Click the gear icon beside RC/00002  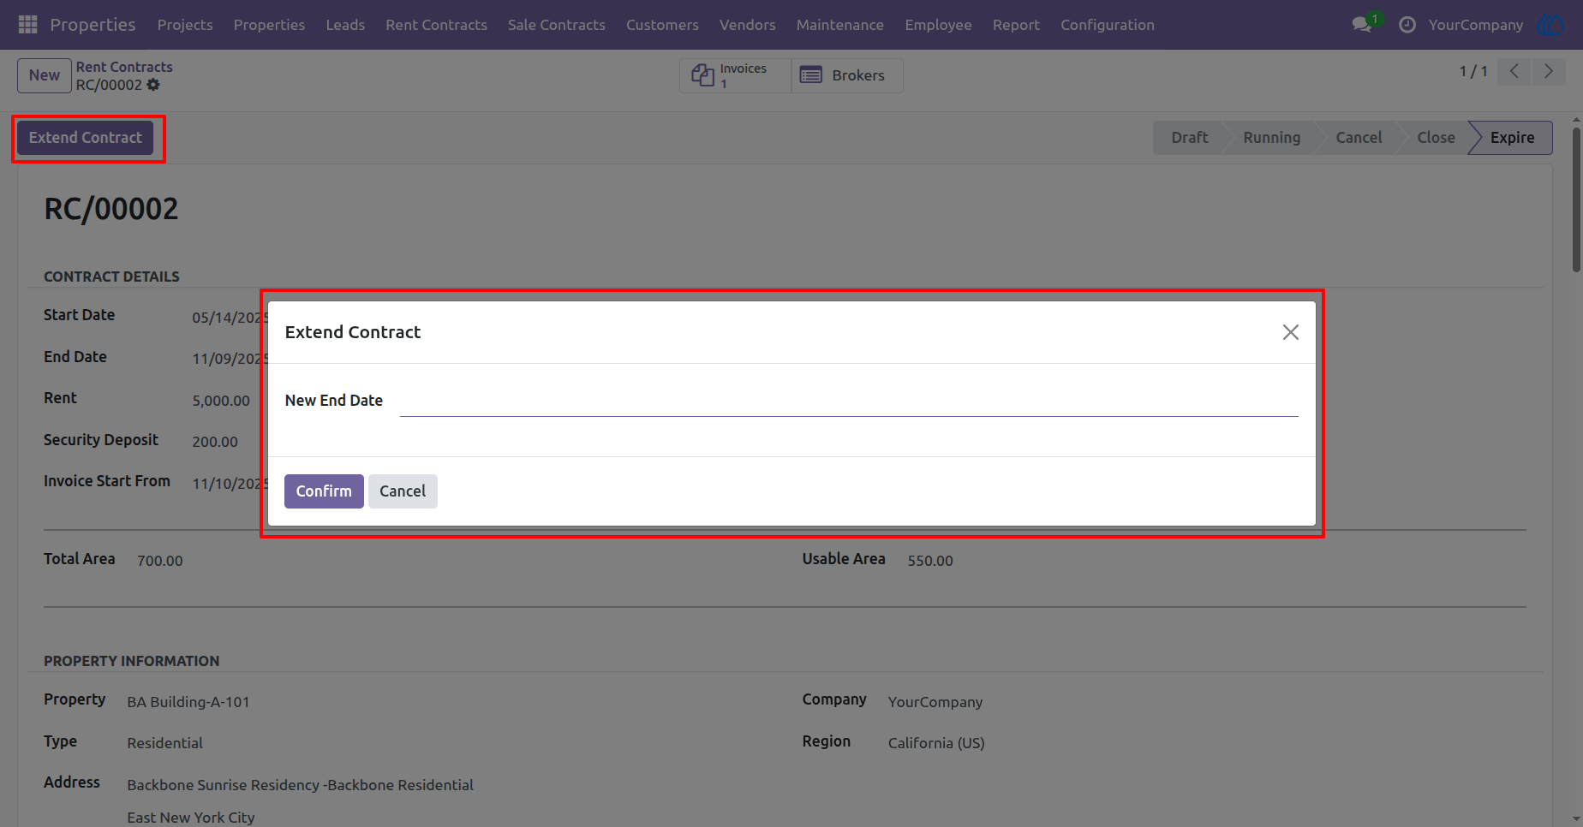[x=153, y=85]
